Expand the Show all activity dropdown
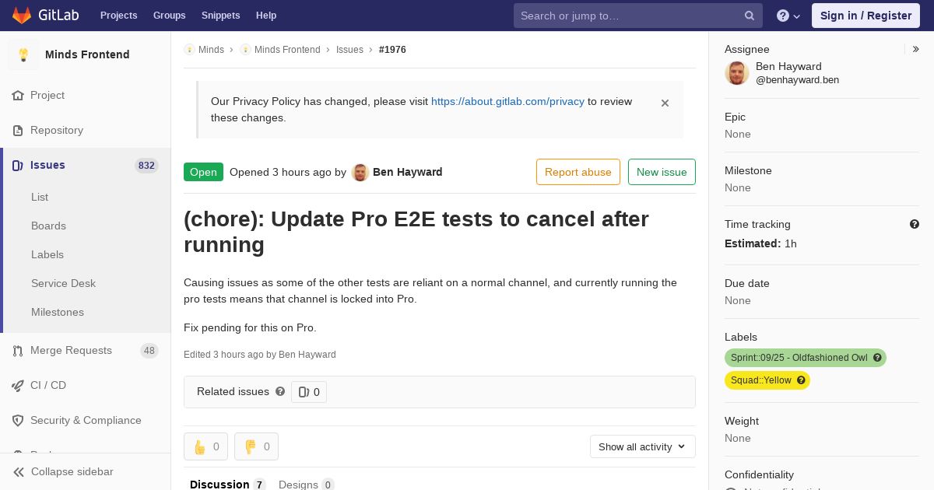The height and width of the screenshot is (490, 934). click(642, 446)
